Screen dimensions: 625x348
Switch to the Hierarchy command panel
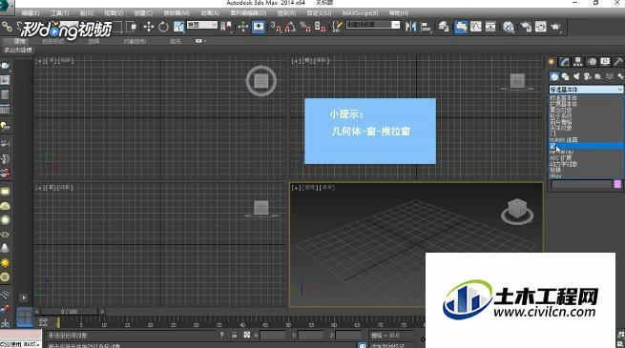click(x=578, y=62)
